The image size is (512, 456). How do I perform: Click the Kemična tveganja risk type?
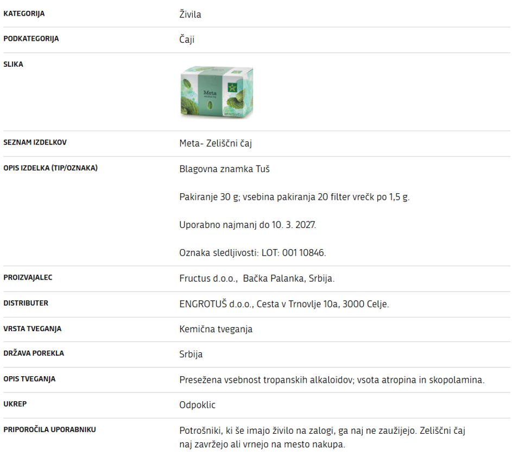tap(216, 329)
